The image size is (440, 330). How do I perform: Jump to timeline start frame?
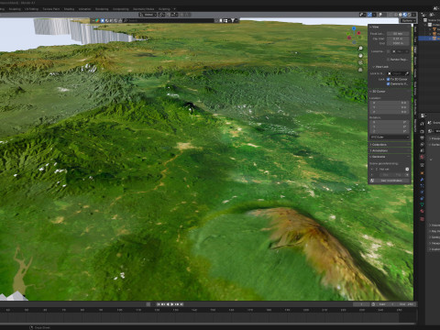[x=159, y=304]
